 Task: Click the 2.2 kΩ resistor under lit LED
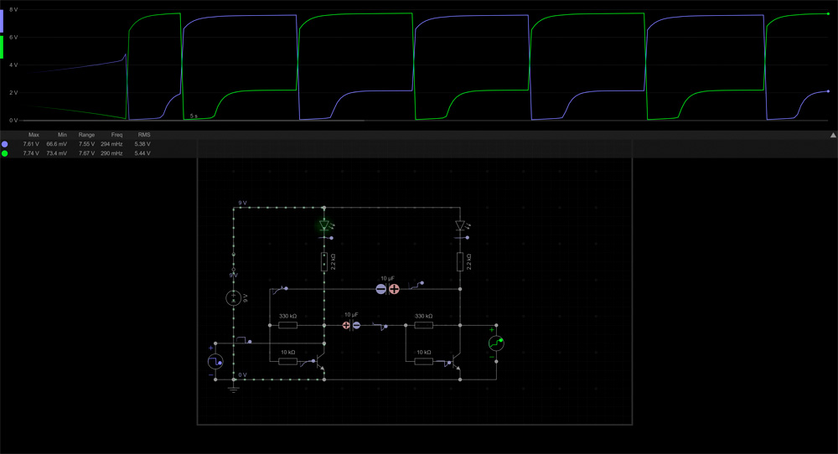click(324, 261)
